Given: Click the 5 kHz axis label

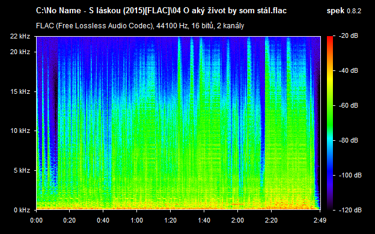Looking at the screenshot, I should (22, 170).
